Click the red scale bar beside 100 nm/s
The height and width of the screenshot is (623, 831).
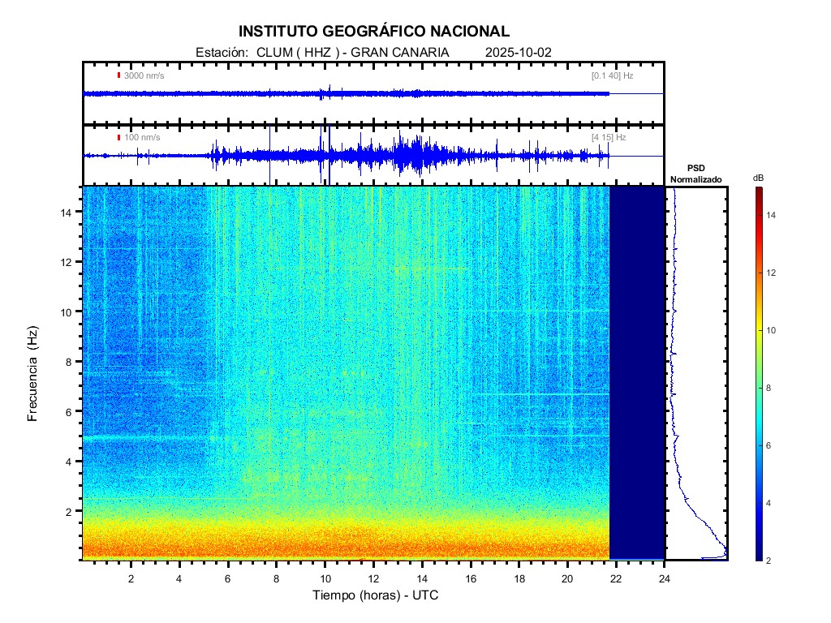coord(118,137)
